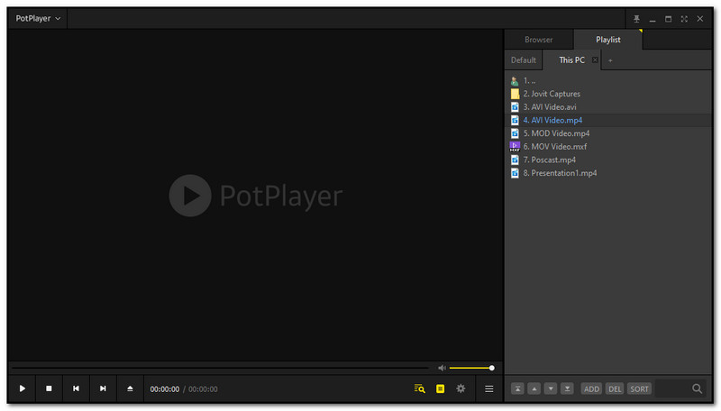Click the total duration display
Screen dimensions: 721x411
pyautogui.click(x=203, y=389)
